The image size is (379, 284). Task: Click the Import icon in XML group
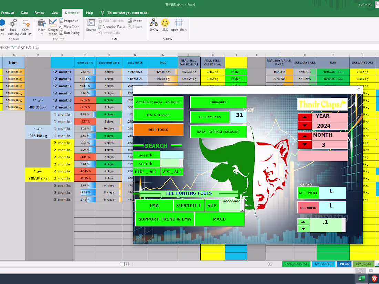[135, 21]
